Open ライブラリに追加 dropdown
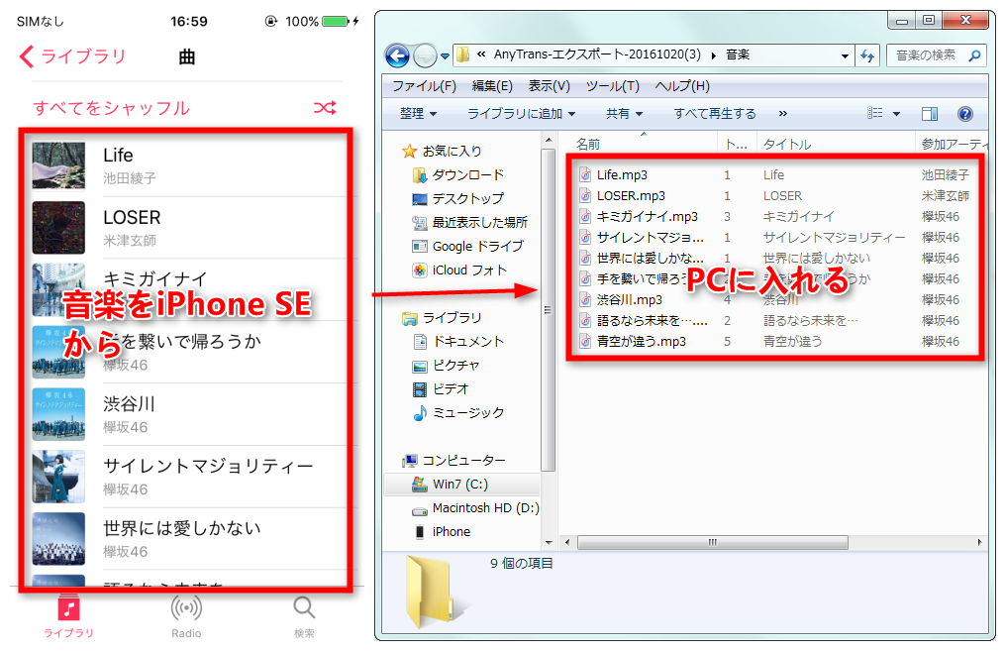This screenshot has height=651, width=1006. coord(521,114)
